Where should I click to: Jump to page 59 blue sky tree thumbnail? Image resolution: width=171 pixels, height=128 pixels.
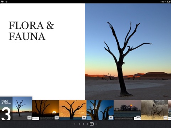pyautogui.click(x=100, y=110)
